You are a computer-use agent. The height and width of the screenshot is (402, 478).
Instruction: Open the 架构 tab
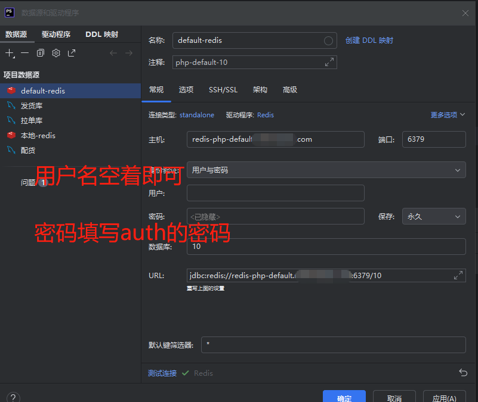260,90
